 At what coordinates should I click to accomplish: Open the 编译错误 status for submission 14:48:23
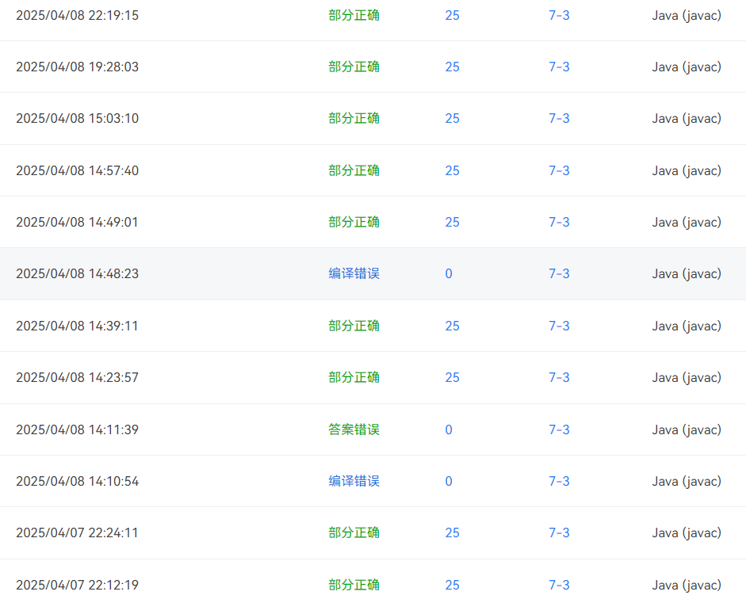(x=354, y=273)
